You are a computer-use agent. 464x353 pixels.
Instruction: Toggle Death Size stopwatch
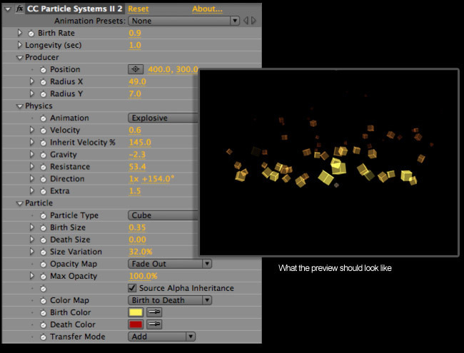43,240
